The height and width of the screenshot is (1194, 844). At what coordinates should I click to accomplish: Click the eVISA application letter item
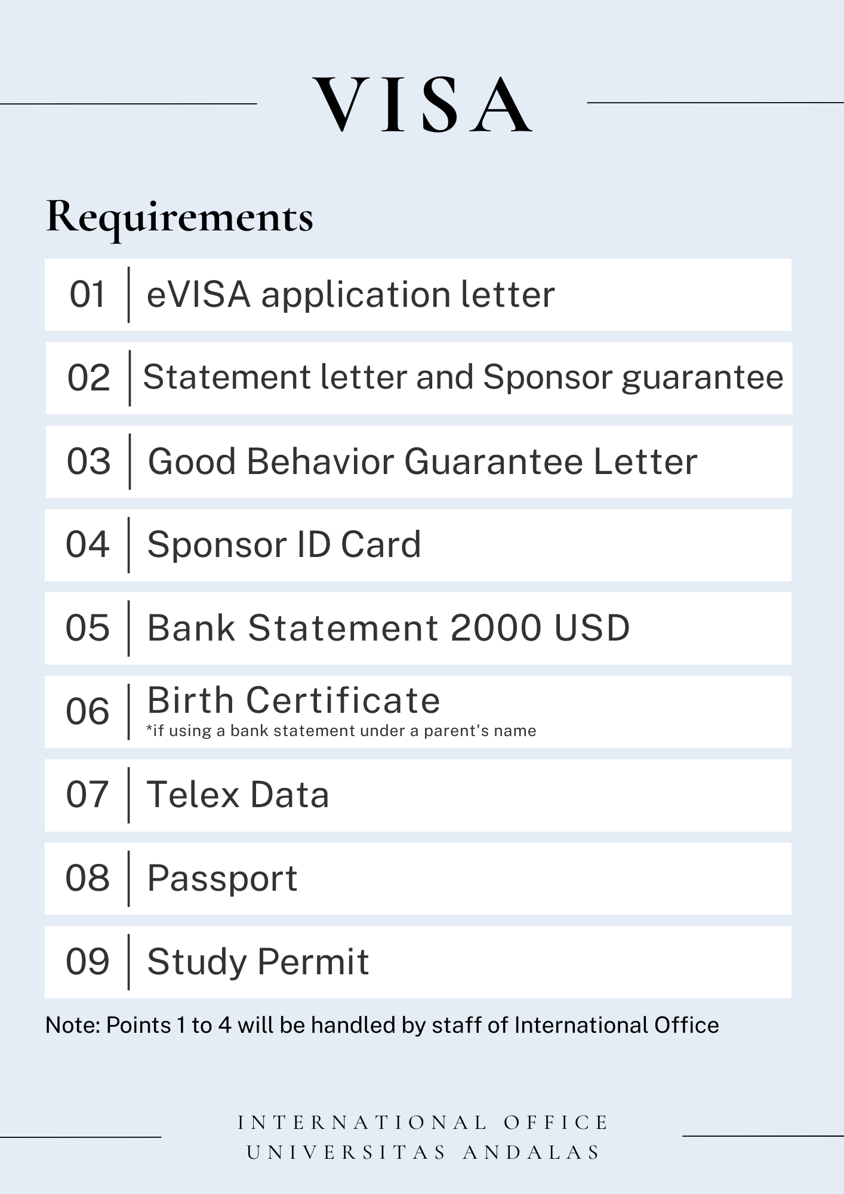pos(350,294)
